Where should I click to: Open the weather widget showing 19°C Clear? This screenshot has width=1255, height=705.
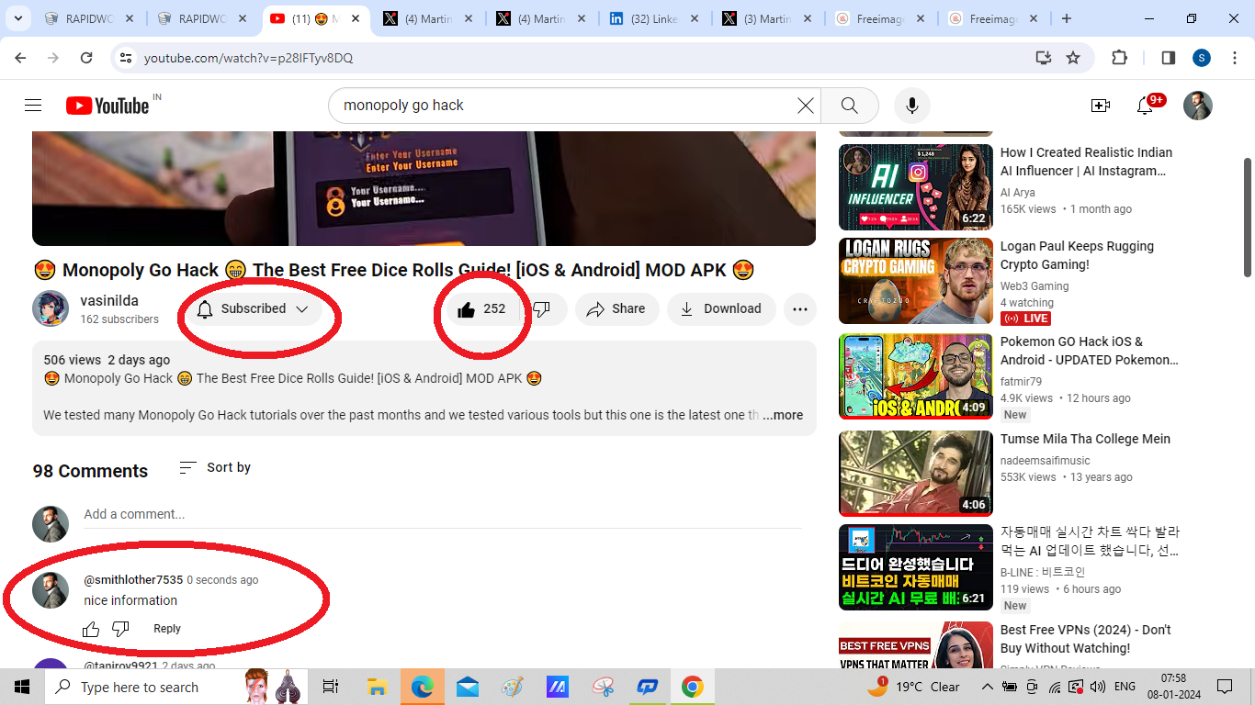(x=913, y=687)
